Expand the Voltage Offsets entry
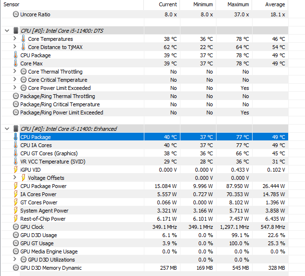Viewport: 305px width, 276px height. [15, 178]
